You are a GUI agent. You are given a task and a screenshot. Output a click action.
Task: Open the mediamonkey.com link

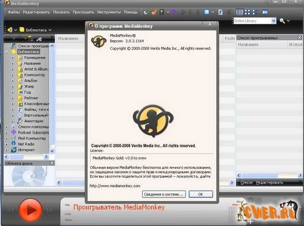point(115,186)
